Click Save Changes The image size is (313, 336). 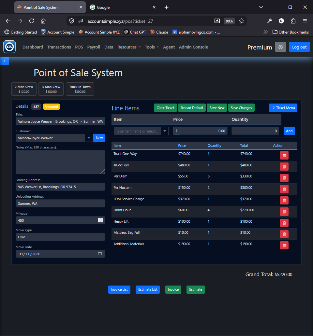pos(241,108)
